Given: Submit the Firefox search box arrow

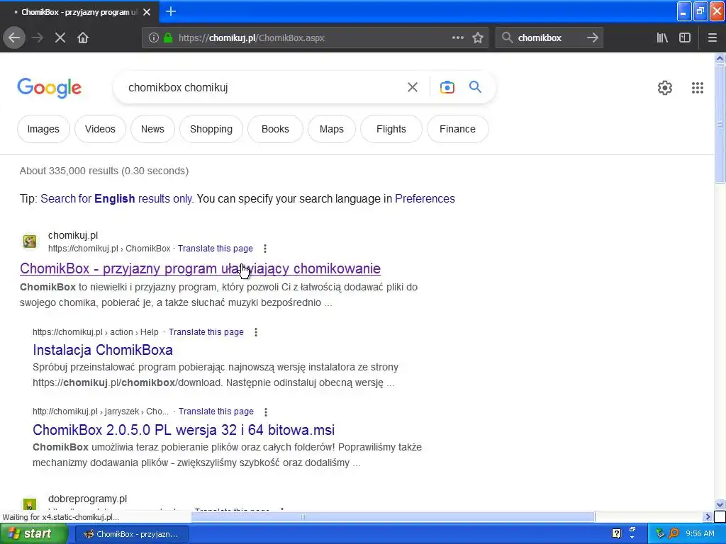Looking at the screenshot, I should click(x=593, y=38).
